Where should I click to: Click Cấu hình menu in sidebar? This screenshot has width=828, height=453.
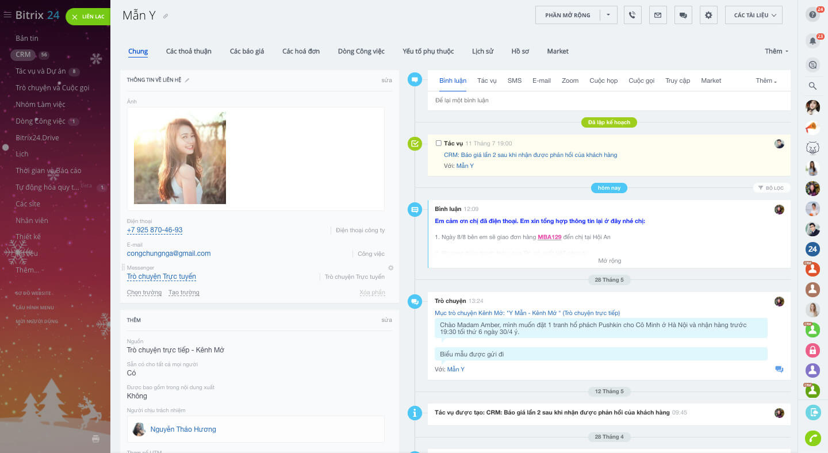pyautogui.click(x=34, y=308)
